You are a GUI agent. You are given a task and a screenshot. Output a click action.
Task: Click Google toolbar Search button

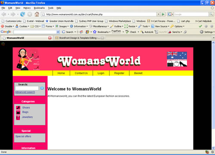68,32
